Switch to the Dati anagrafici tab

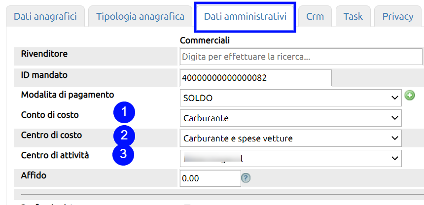pos(45,16)
